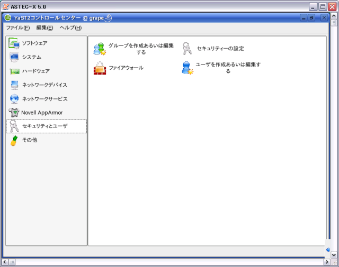
Task: Select the システム monitor icon
Action: point(14,57)
